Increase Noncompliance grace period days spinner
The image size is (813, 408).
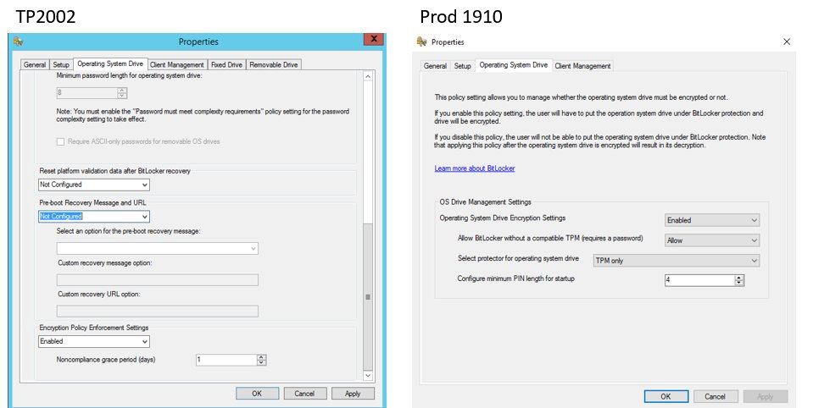pyautogui.click(x=261, y=356)
